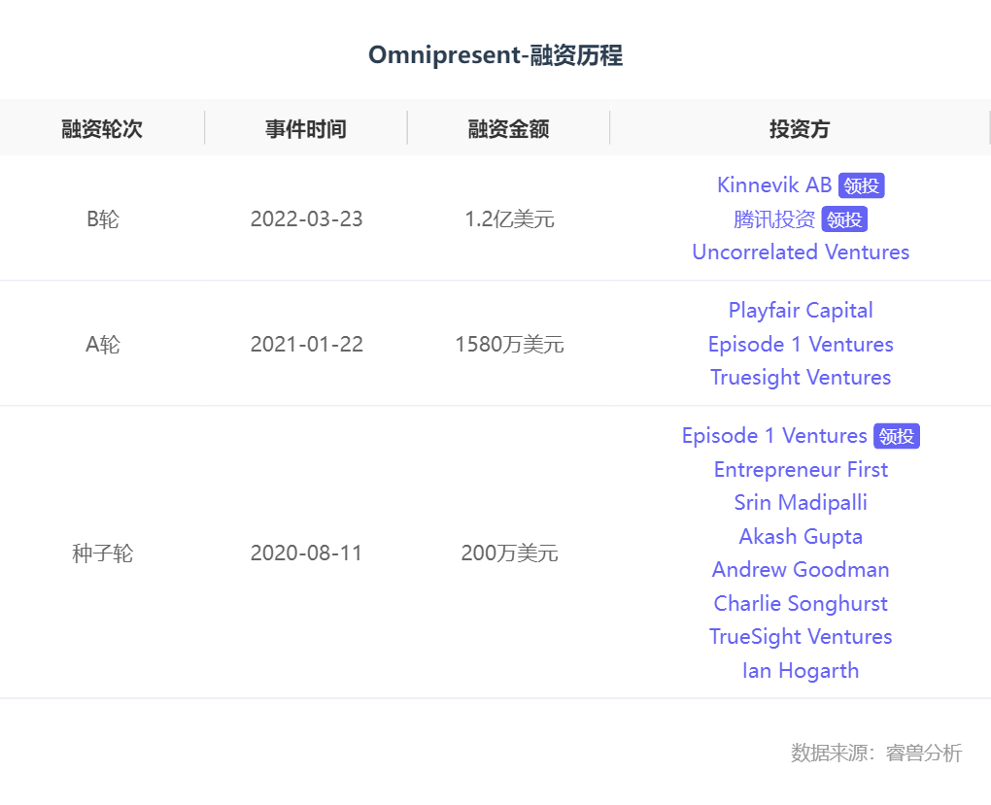Click the 腾讯投资 investor link
Screen dimensions: 991x805
(774, 219)
